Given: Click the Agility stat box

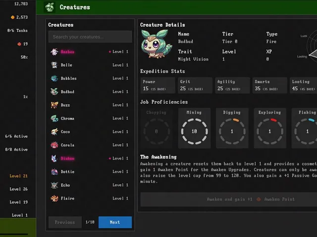Looking at the screenshot, I should (x=232, y=85).
